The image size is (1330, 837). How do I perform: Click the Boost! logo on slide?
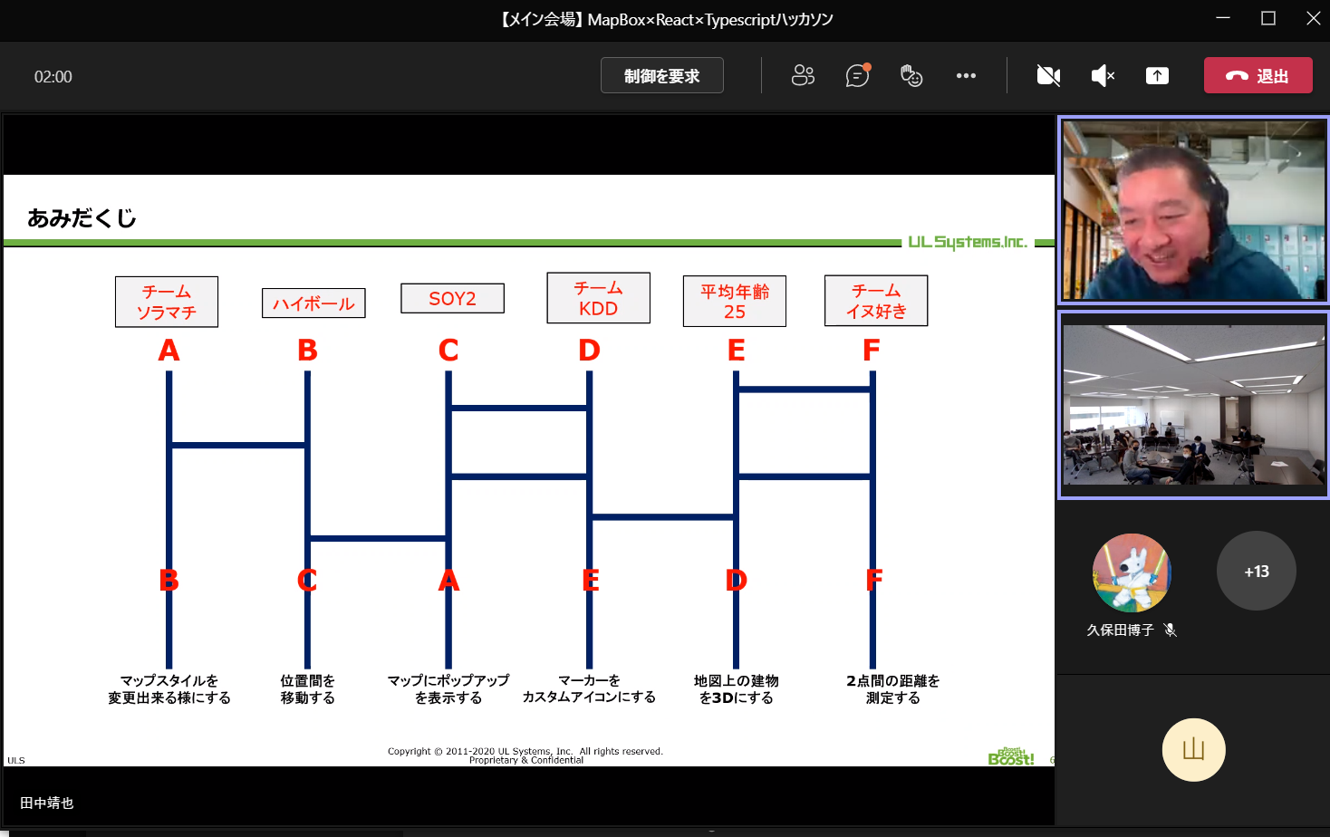pyautogui.click(x=1011, y=756)
